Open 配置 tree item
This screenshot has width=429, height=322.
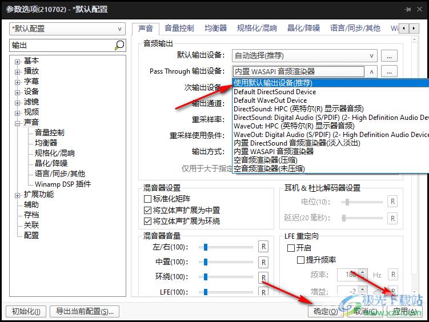[31, 235]
